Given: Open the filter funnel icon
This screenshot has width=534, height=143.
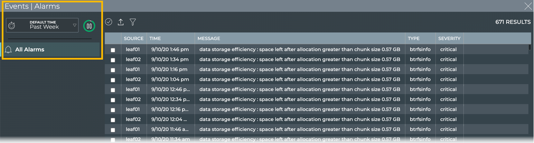Looking at the screenshot, I should [133, 22].
